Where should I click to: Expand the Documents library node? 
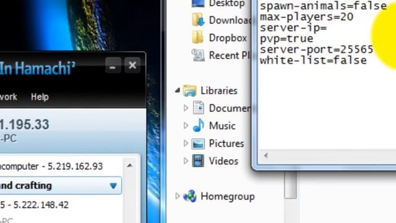[186, 108]
